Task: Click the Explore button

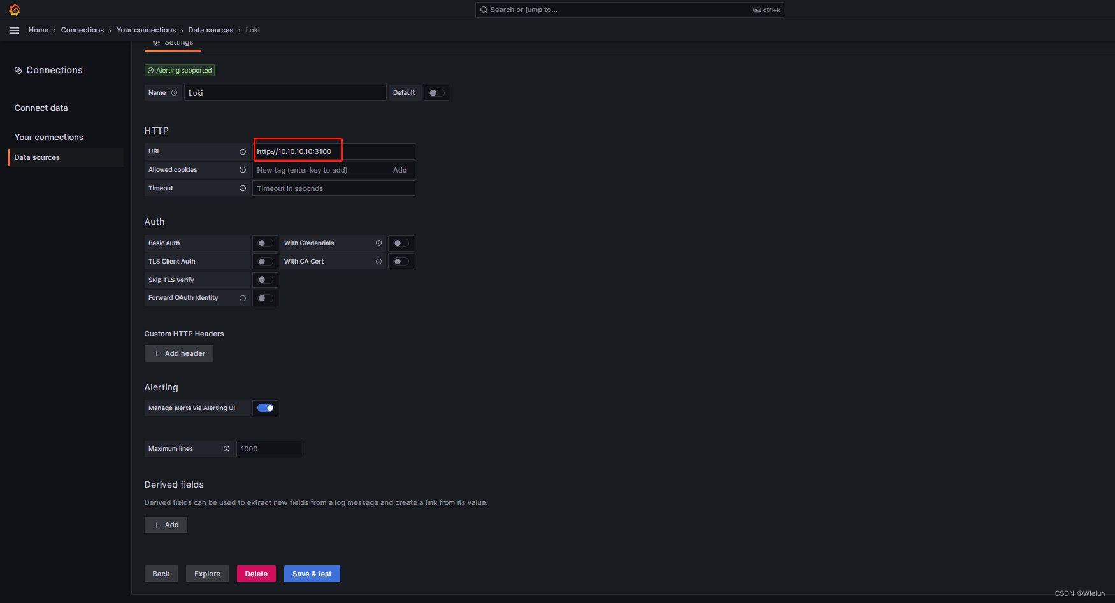Action: coord(207,574)
